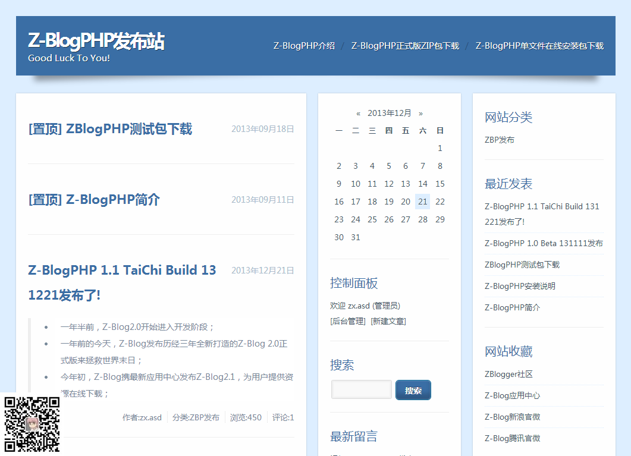Open the previous month arrow in calendar
The image size is (631, 456).
(x=358, y=113)
